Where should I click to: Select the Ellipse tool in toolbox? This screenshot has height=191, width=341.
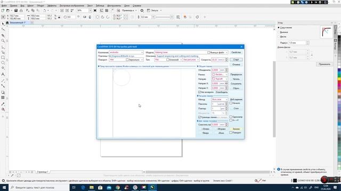[3, 63]
